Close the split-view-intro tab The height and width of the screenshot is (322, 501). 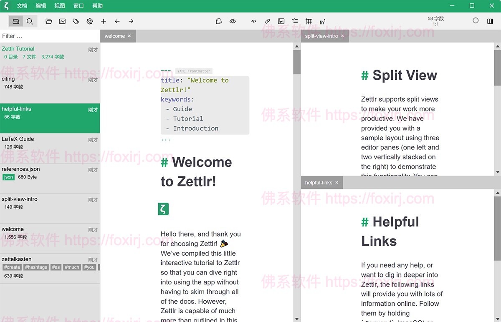point(342,36)
